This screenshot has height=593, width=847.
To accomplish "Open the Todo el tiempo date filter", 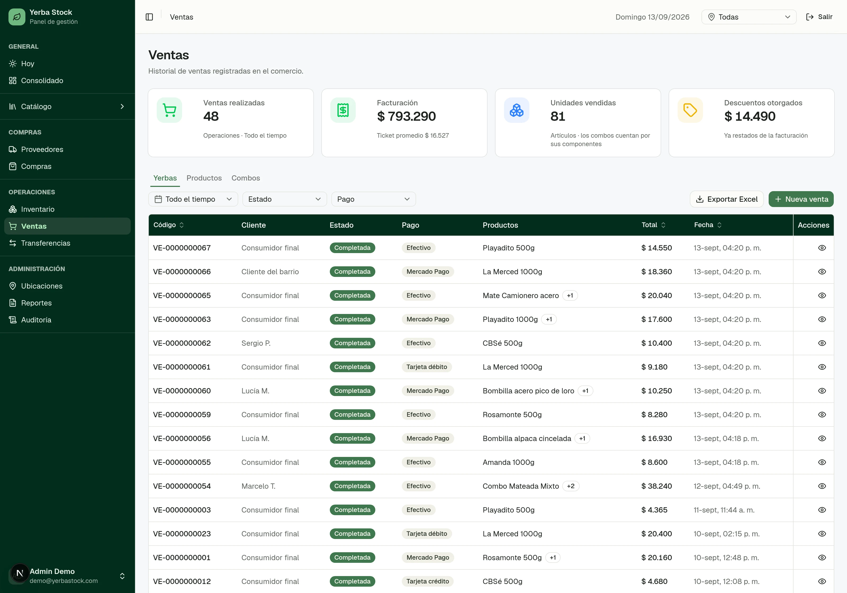I will point(193,199).
